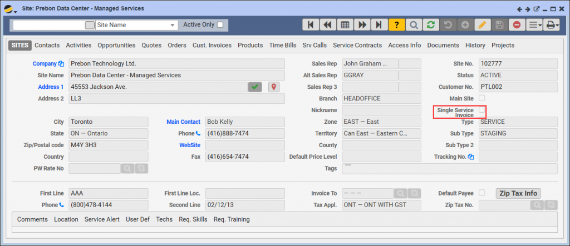Click the Nickname input field
Image resolution: width=570 pixels, height=246 pixels.
point(381,111)
